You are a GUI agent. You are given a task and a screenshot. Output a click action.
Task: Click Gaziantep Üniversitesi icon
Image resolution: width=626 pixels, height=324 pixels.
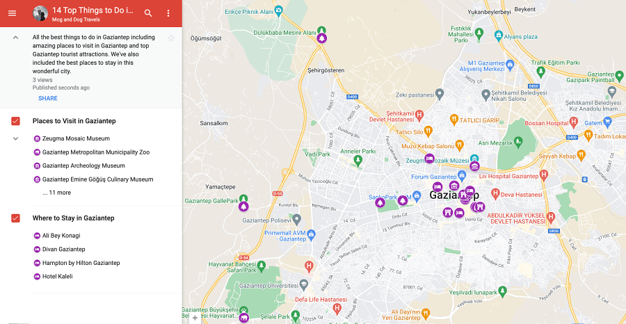click(x=303, y=284)
